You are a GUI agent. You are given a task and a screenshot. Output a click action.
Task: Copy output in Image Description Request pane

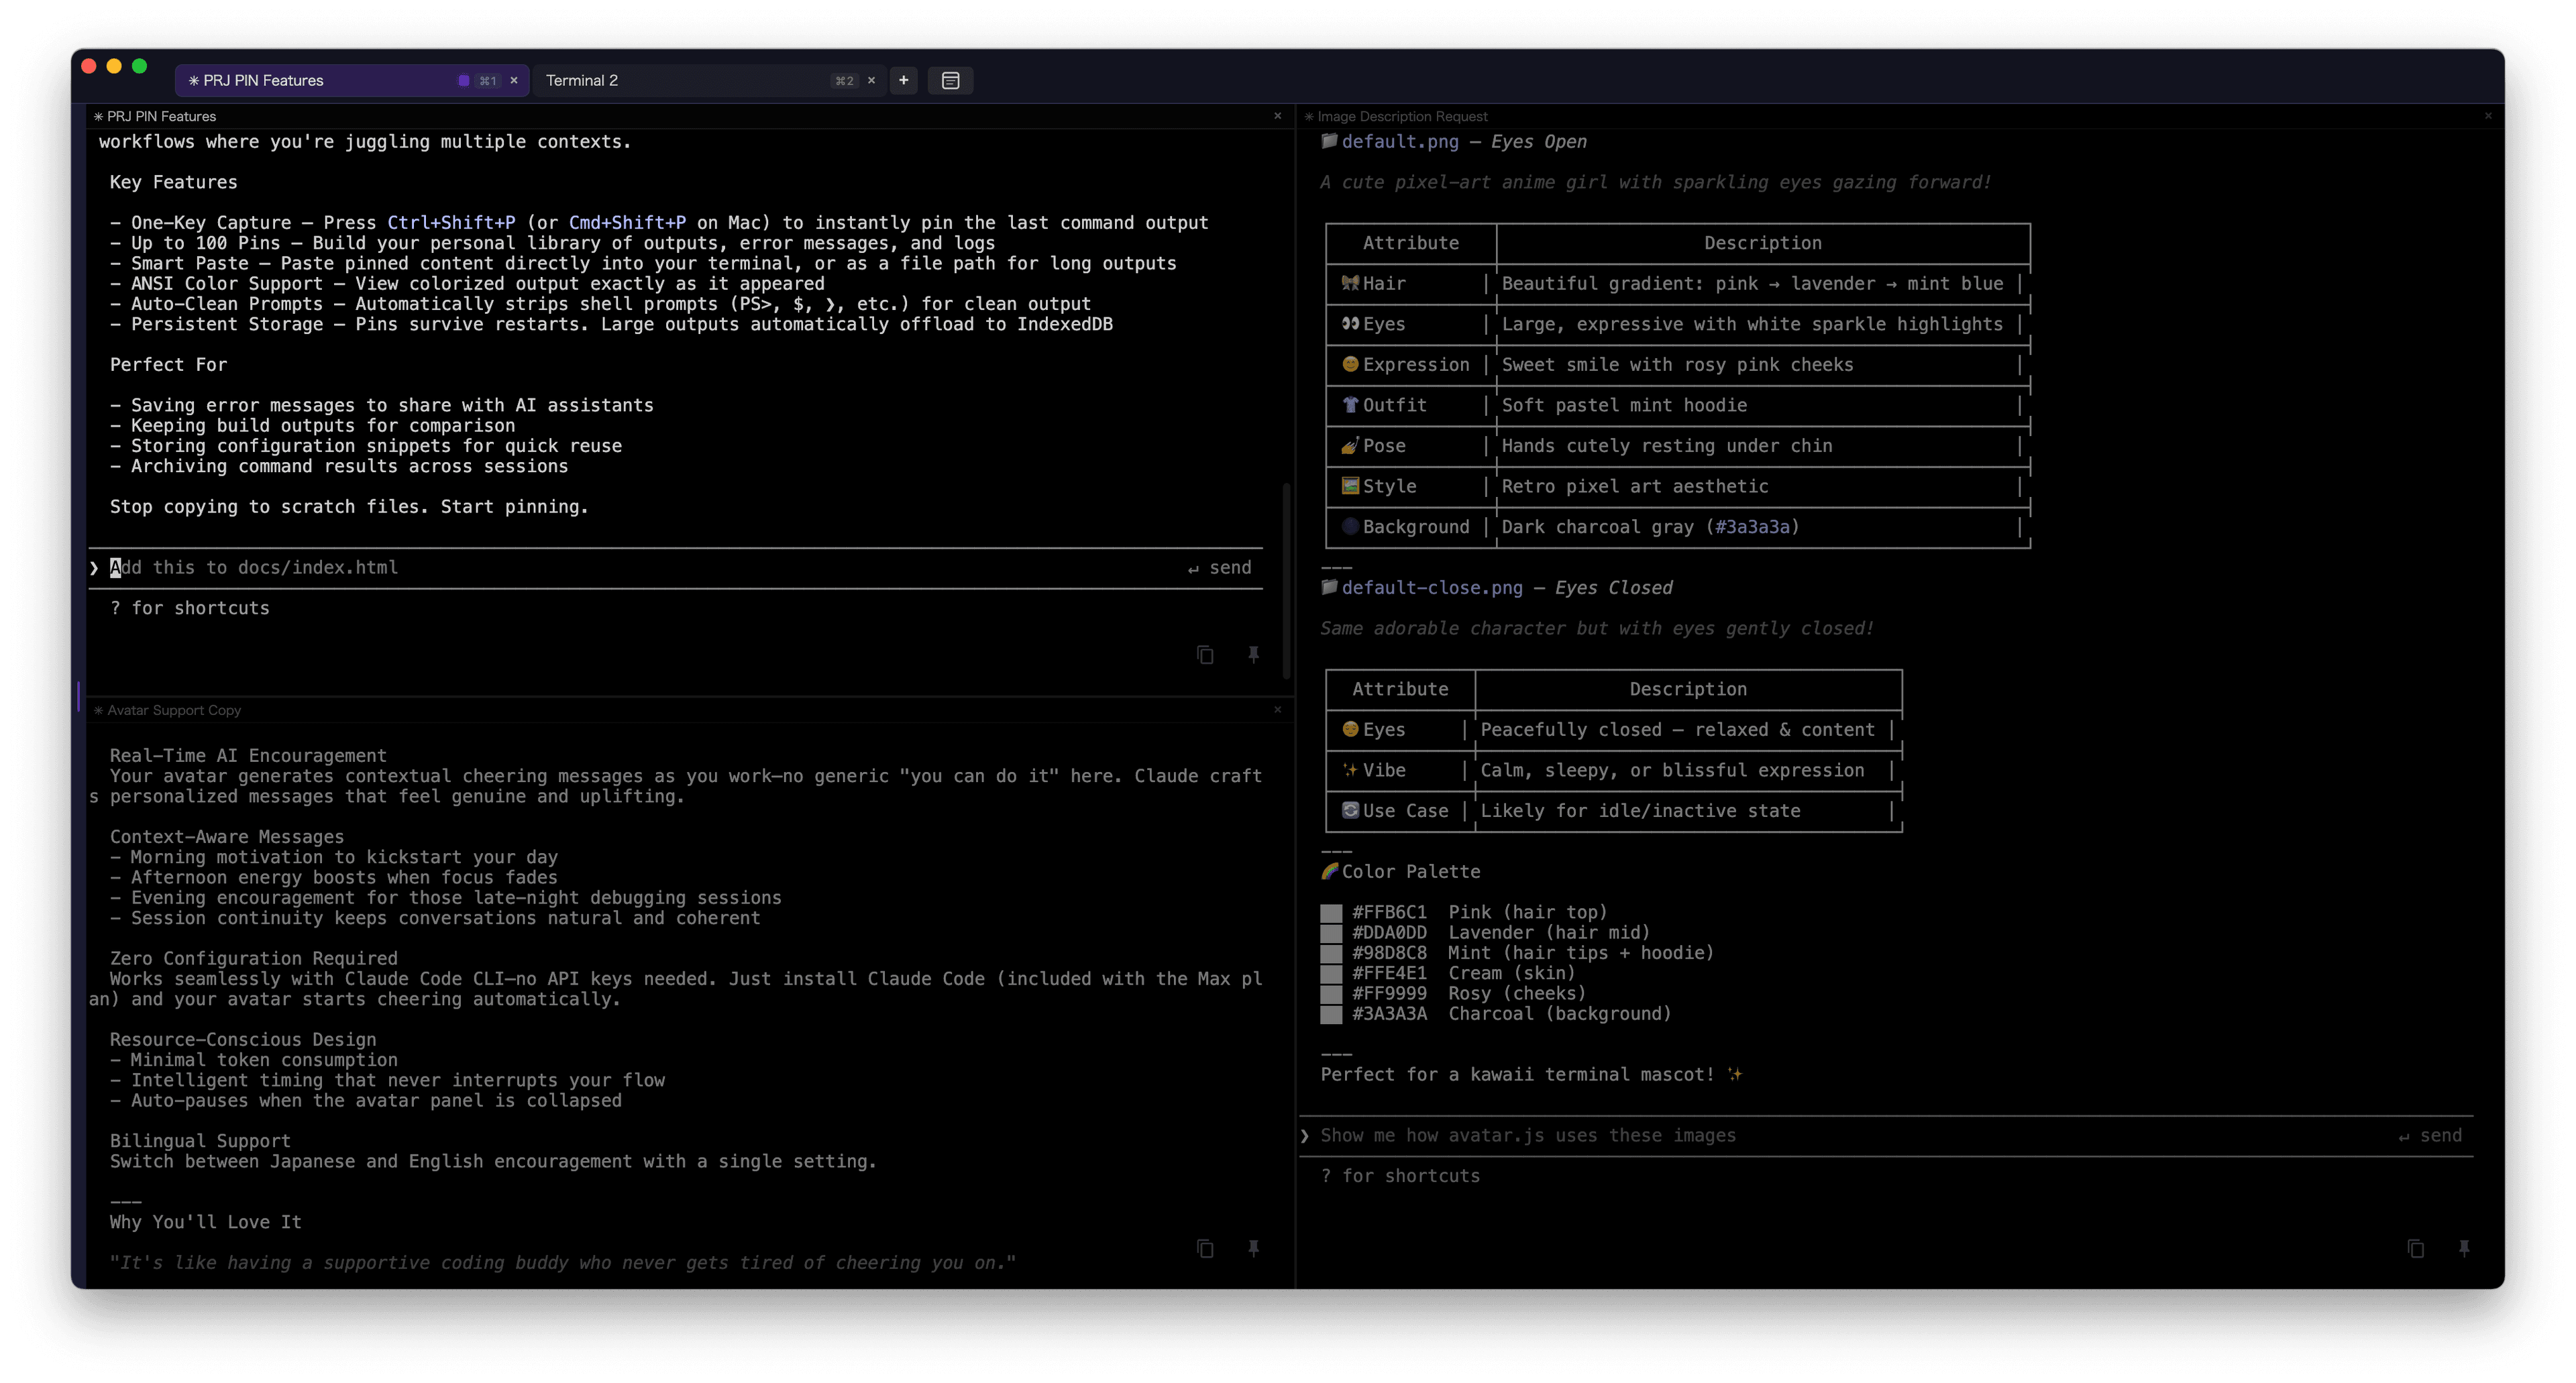(x=2415, y=1248)
